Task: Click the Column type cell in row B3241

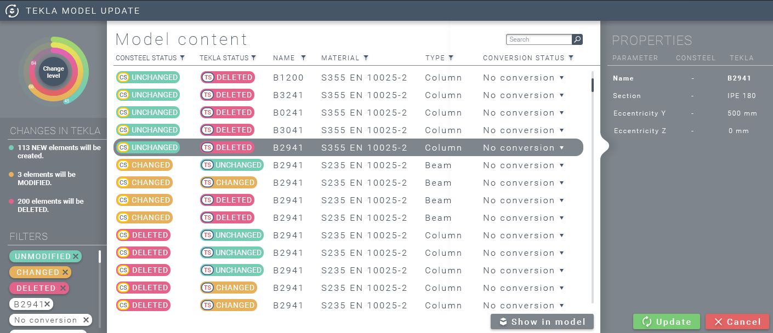Action: click(444, 95)
